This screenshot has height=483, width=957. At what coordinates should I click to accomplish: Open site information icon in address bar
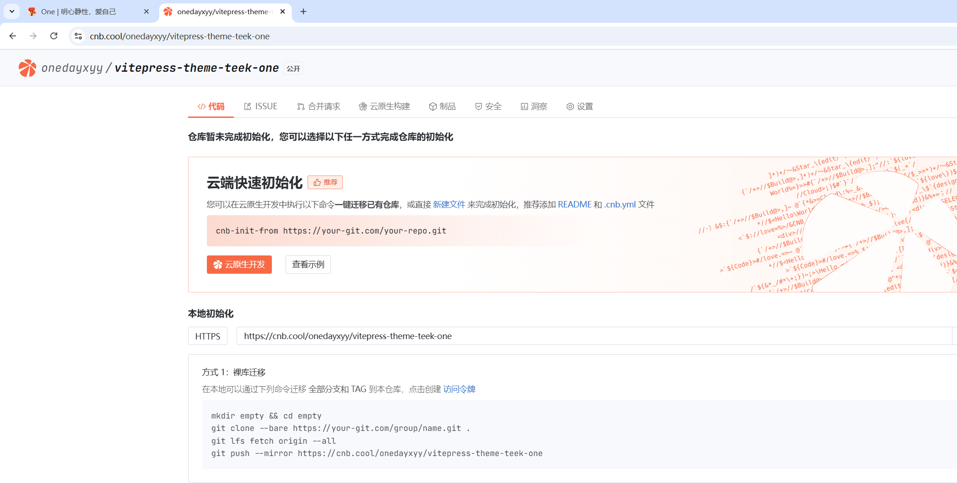[78, 36]
